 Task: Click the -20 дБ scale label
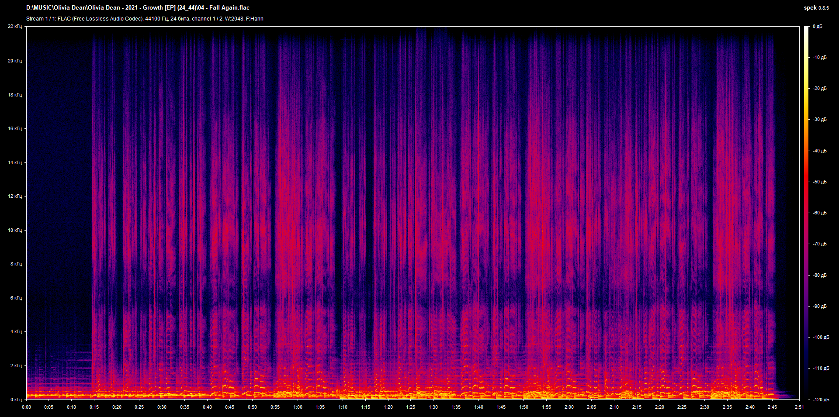tap(820, 89)
